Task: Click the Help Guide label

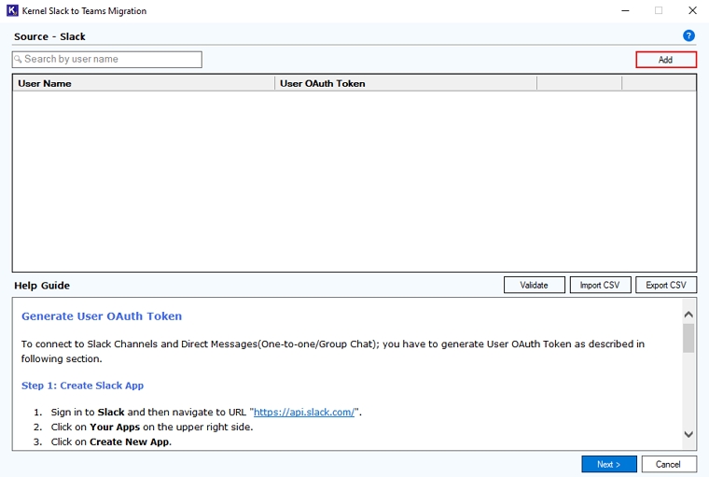Action: coord(42,286)
